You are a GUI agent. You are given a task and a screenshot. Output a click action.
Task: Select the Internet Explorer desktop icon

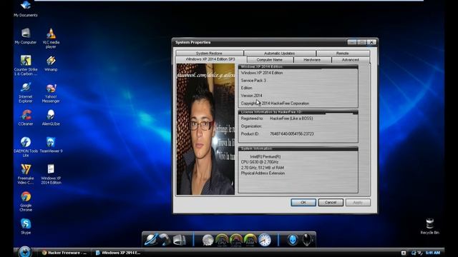(26, 93)
